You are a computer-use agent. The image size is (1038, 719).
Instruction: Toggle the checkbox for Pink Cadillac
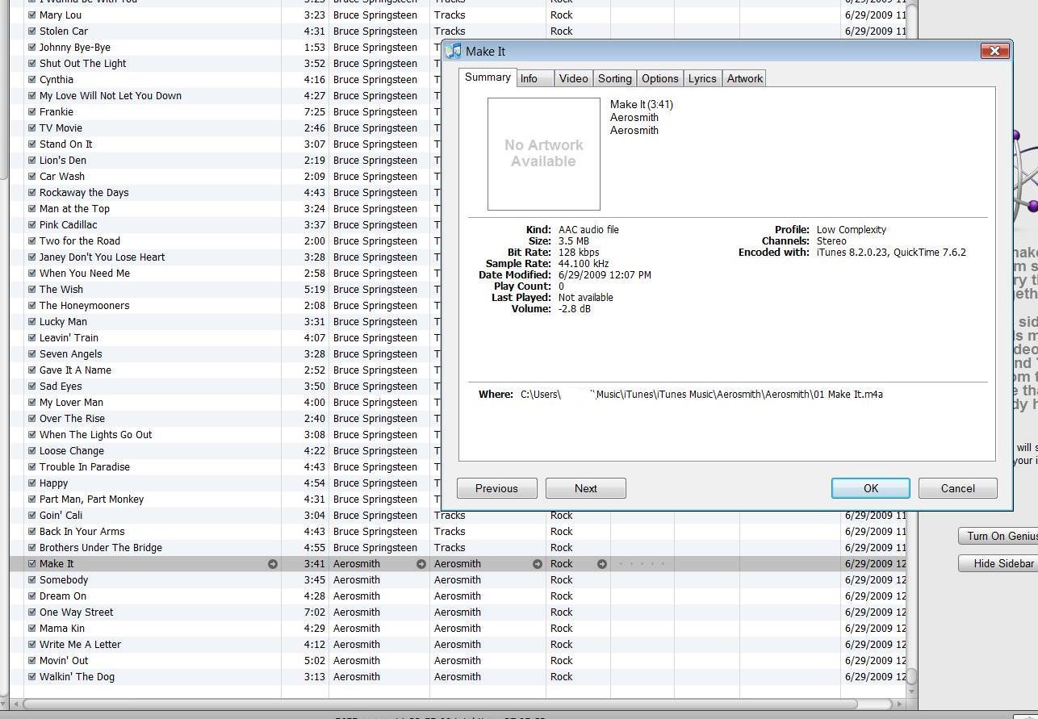[x=31, y=225]
